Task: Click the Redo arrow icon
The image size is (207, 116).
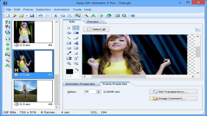Action: tap(47, 16)
